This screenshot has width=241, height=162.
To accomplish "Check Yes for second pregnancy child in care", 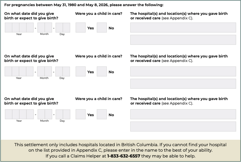I will [81, 71].
